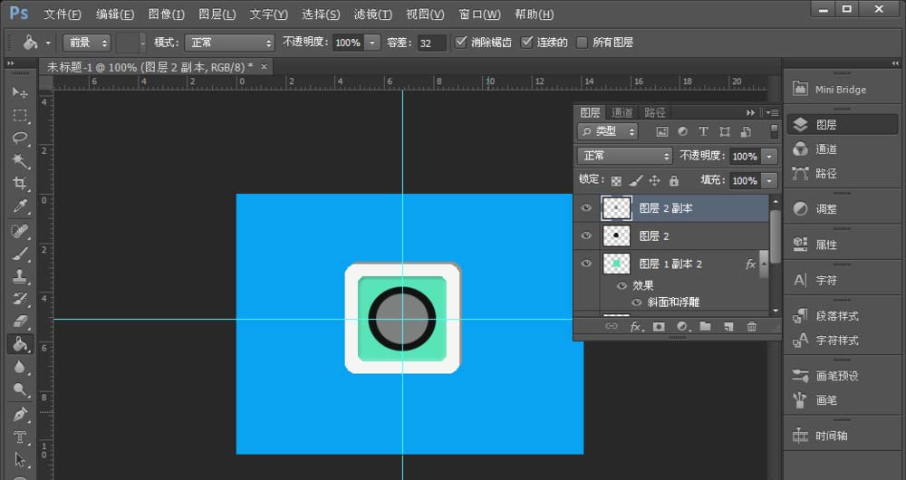Select the Eyedropper tool
The height and width of the screenshot is (480, 906).
tap(20, 207)
